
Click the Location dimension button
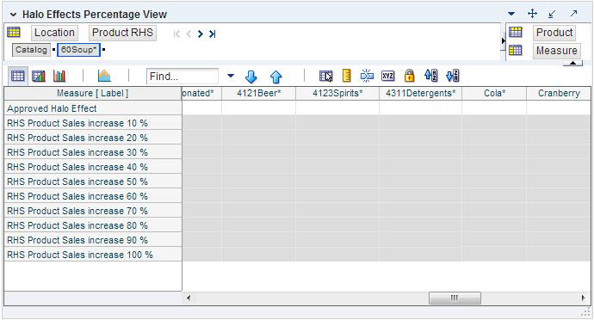pos(54,33)
